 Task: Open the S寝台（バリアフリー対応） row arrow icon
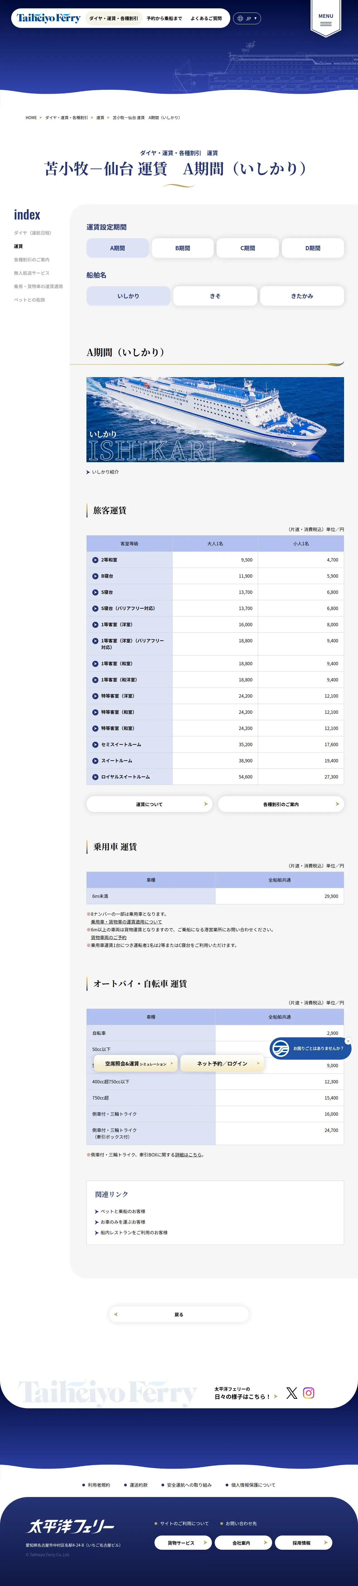tap(95, 608)
